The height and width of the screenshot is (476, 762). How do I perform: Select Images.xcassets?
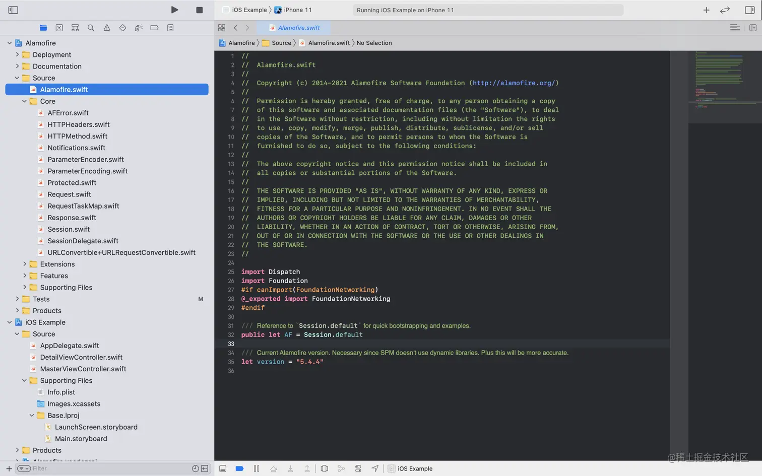(x=74, y=404)
